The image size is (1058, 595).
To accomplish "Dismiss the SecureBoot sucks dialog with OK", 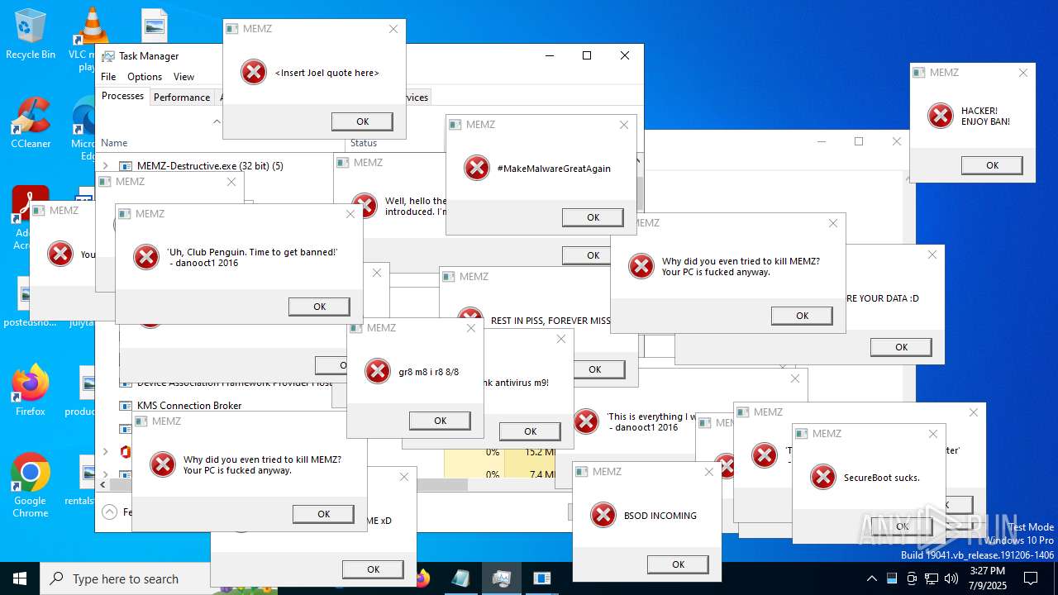I will [903, 526].
